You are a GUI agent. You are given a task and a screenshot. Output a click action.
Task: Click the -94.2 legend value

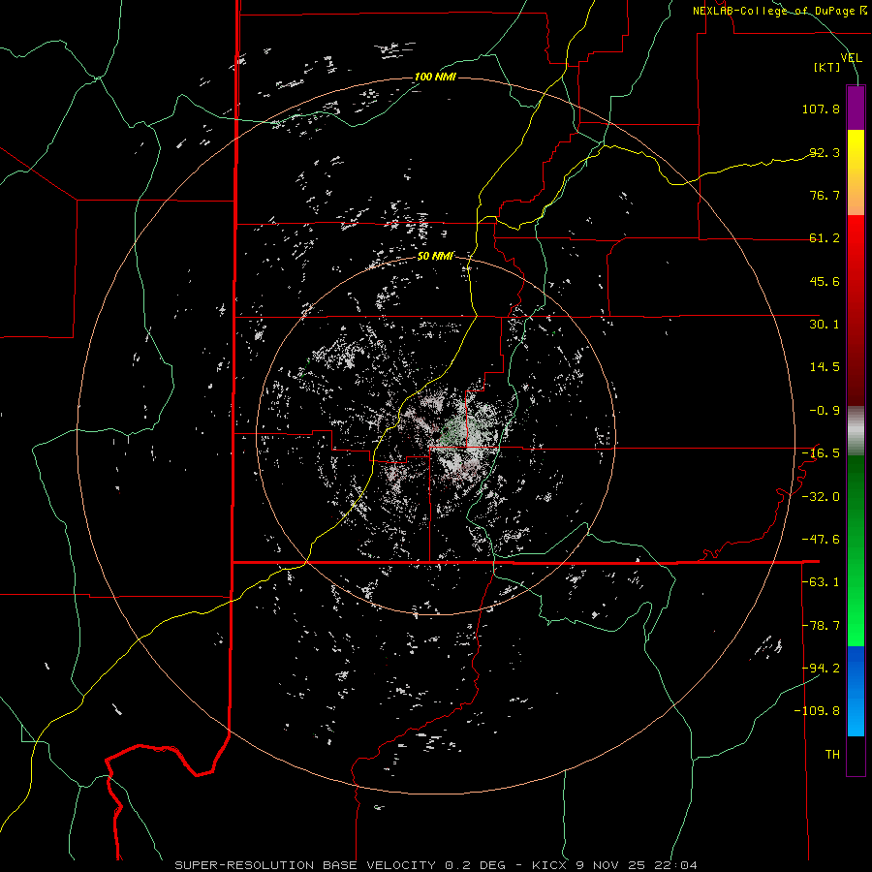pos(821,668)
